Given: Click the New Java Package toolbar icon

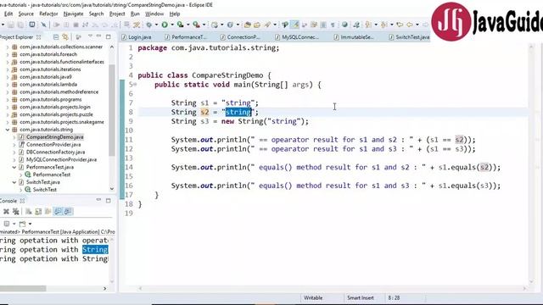Looking at the screenshot, I should click(215, 25).
